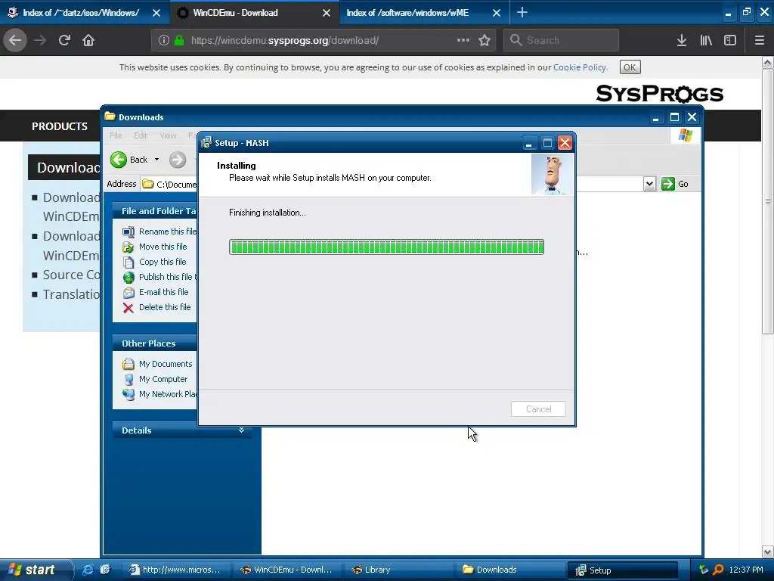View site information icon in URL bar

164,40
